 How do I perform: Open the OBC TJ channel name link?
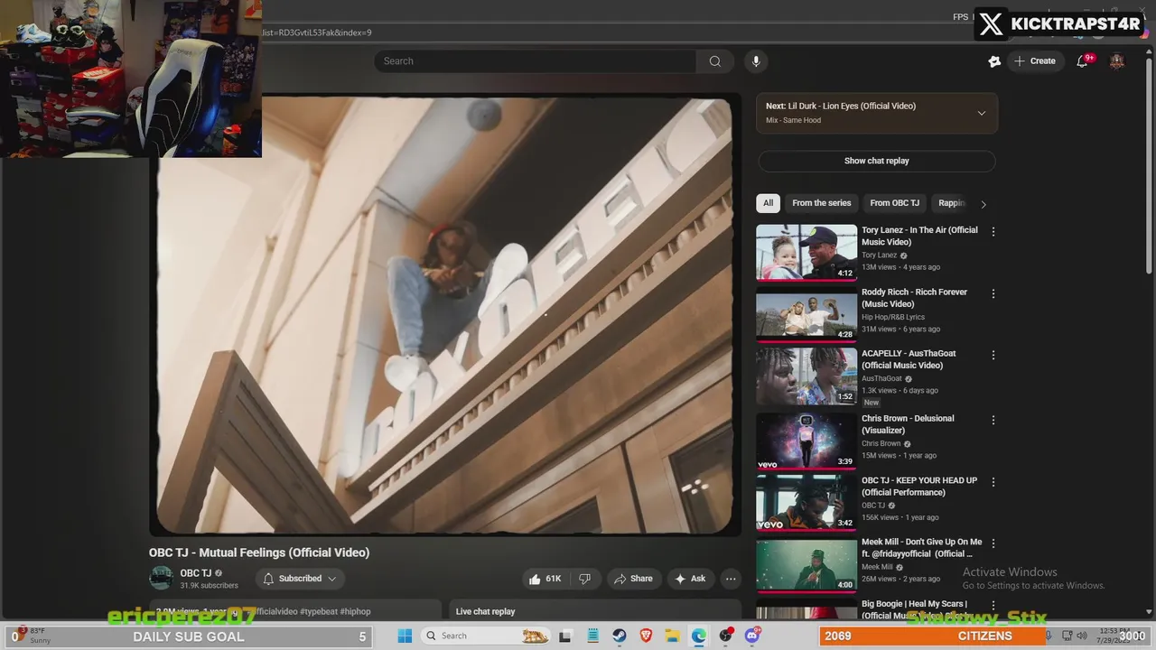point(195,573)
